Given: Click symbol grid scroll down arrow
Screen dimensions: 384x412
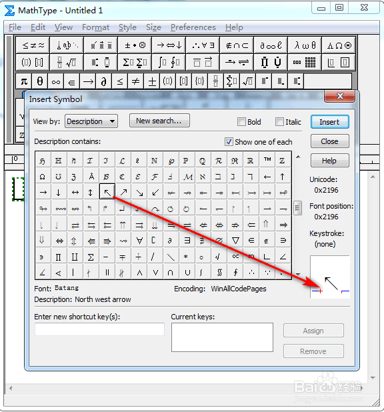Looking at the screenshot, I should [x=298, y=274].
